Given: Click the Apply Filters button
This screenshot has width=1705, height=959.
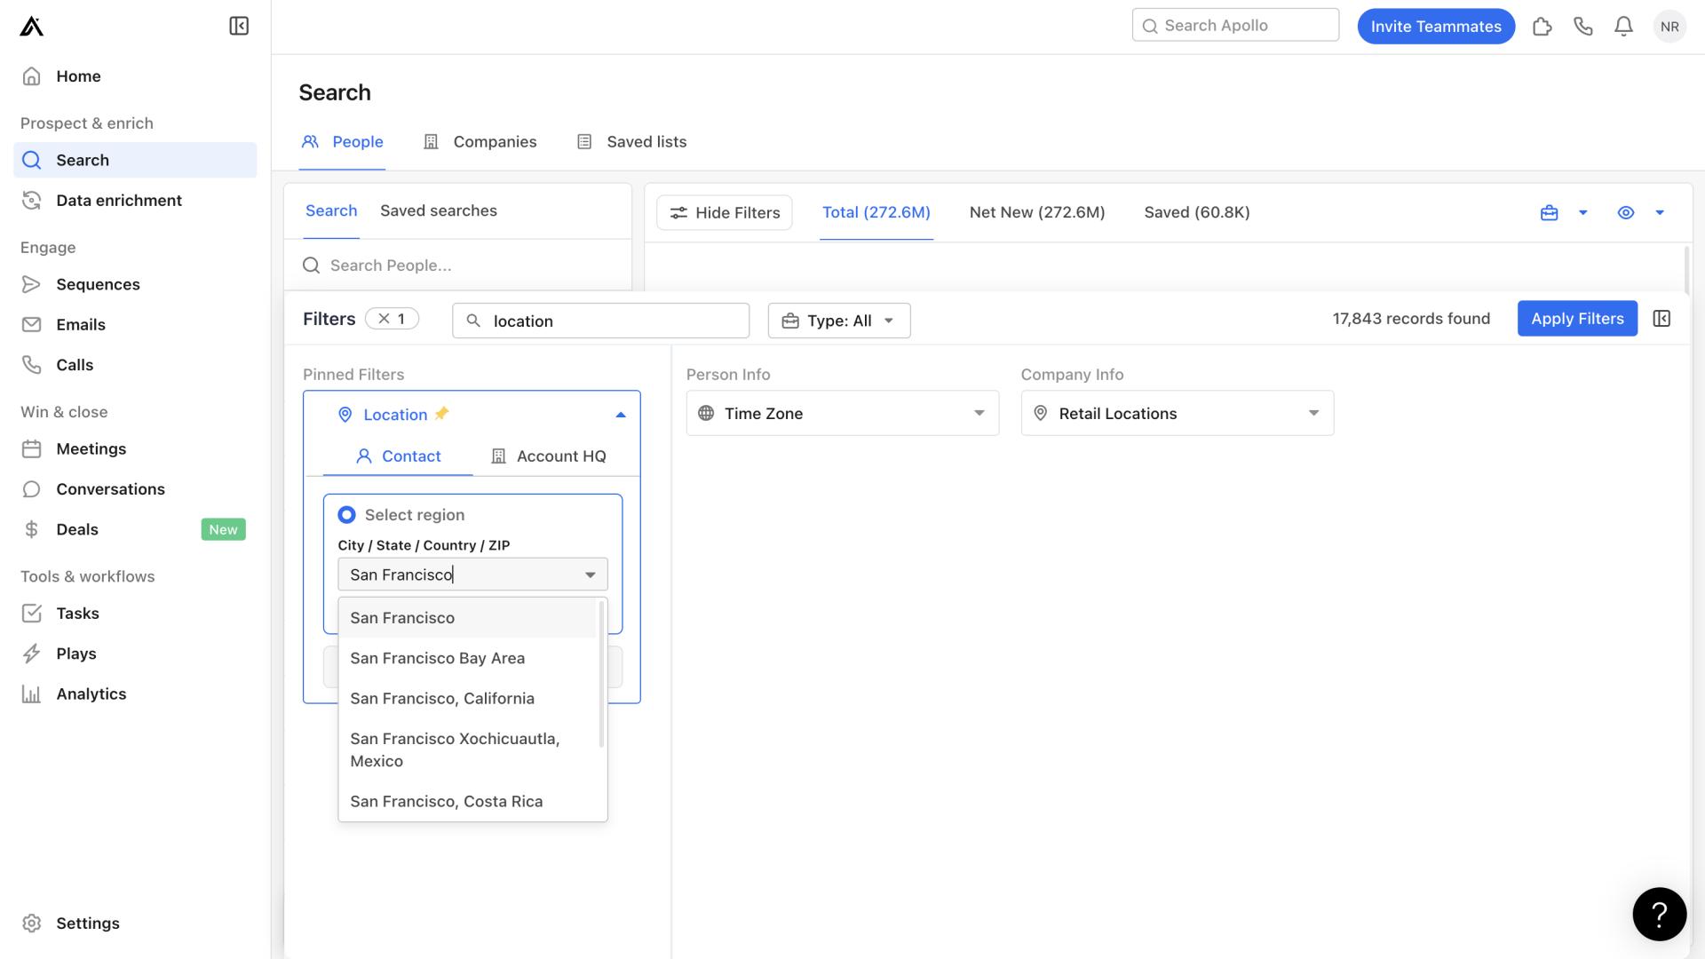Looking at the screenshot, I should [x=1576, y=317].
